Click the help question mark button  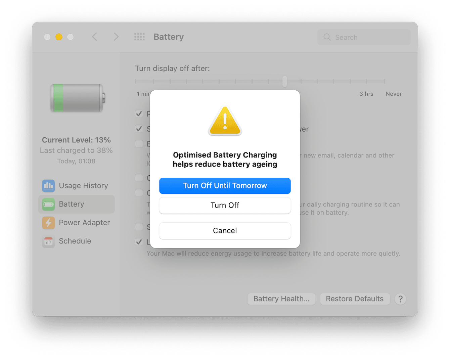[x=400, y=299]
